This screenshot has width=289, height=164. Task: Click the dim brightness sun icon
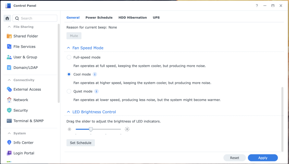69,129
